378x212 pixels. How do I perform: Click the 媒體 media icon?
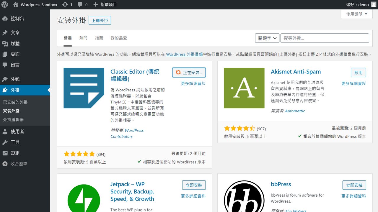click(5, 44)
